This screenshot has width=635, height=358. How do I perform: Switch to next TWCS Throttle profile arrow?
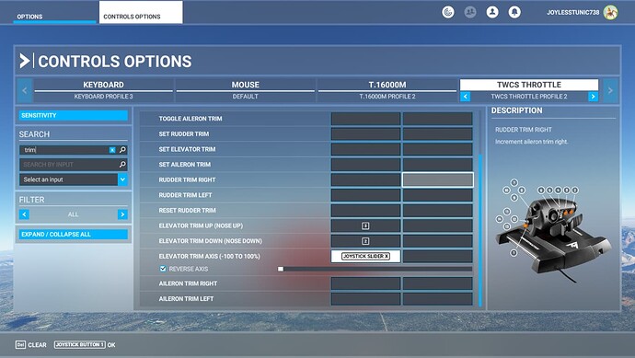594,97
